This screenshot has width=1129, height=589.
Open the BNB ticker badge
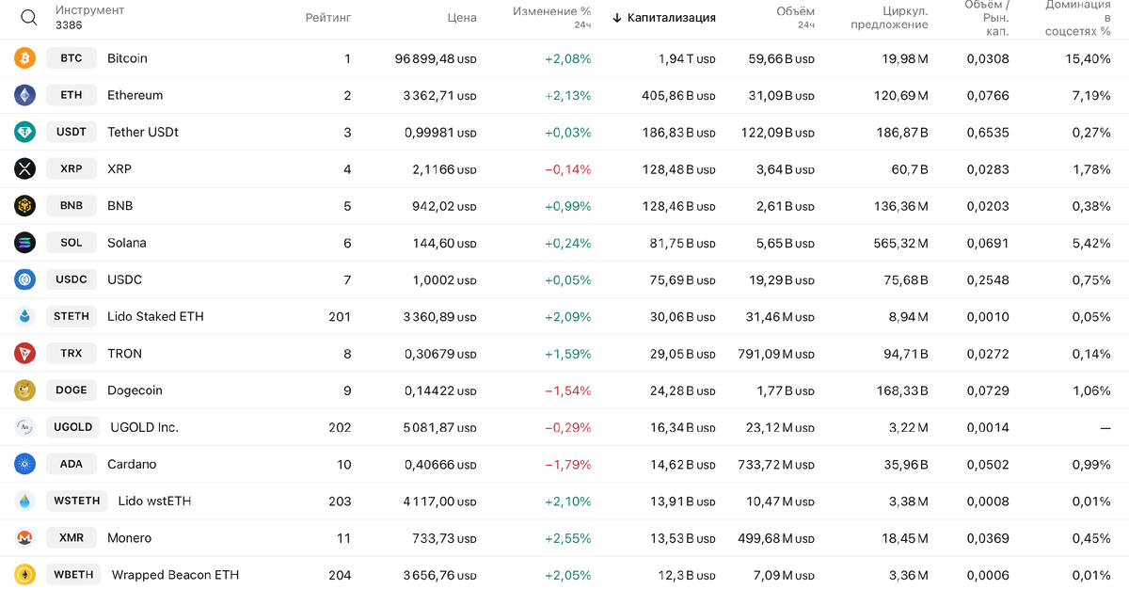(72, 206)
